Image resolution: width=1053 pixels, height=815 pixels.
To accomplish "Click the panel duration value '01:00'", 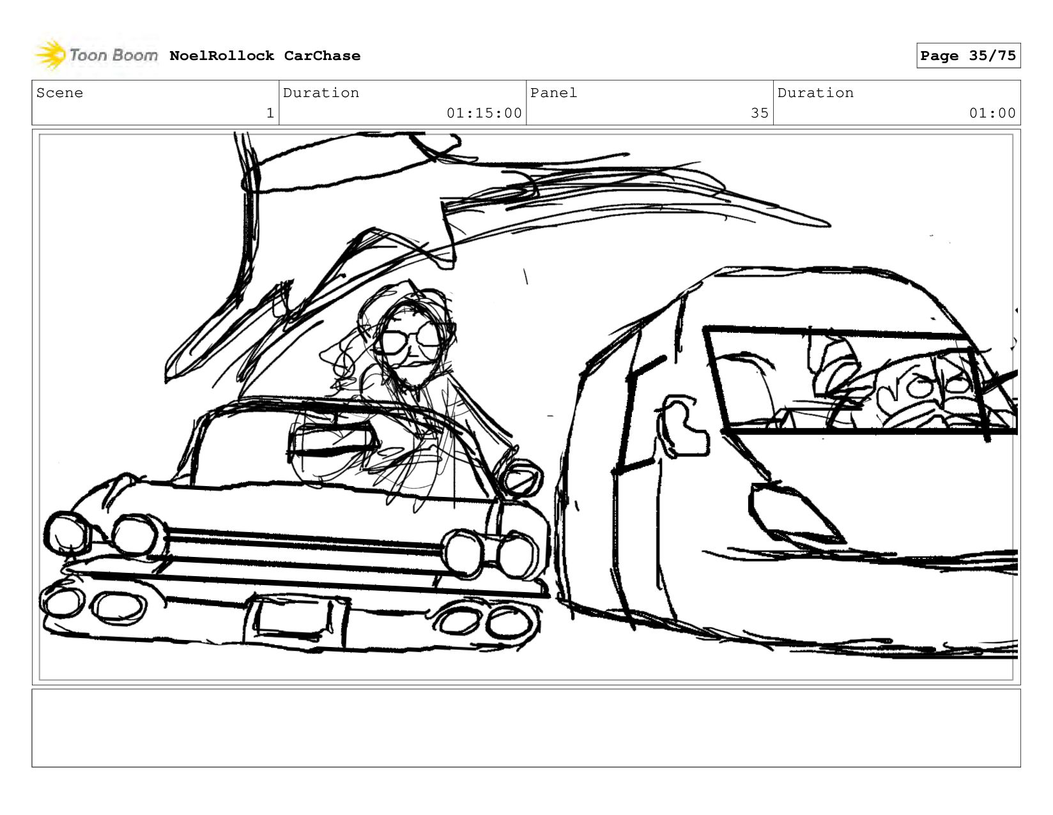I will pyautogui.click(x=992, y=113).
